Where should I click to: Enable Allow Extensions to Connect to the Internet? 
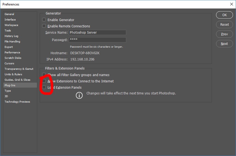pyautogui.click(x=44, y=81)
